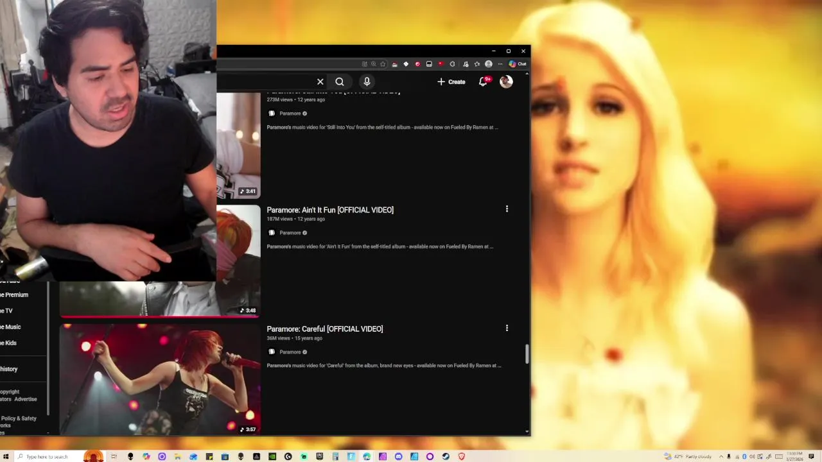Open the browser Favorites list icon
Viewport: 822px width, 462px height.
pos(477,64)
